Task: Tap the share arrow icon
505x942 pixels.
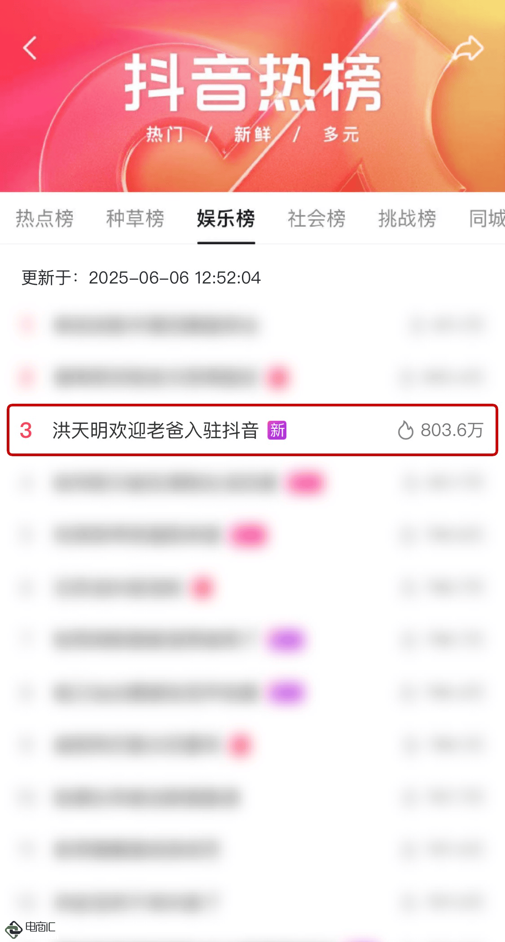Action: tap(467, 48)
